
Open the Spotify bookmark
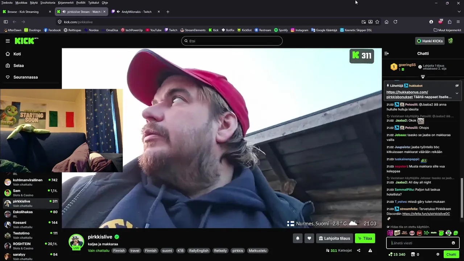tap(281, 30)
